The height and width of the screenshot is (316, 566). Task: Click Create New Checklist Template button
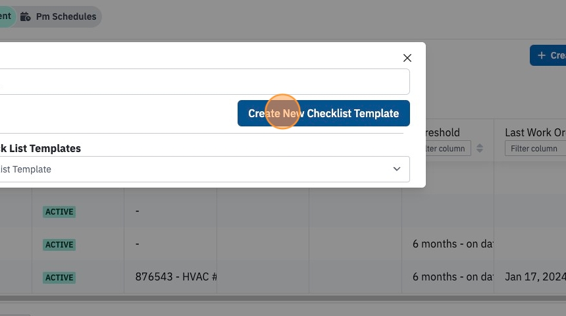coord(323,113)
